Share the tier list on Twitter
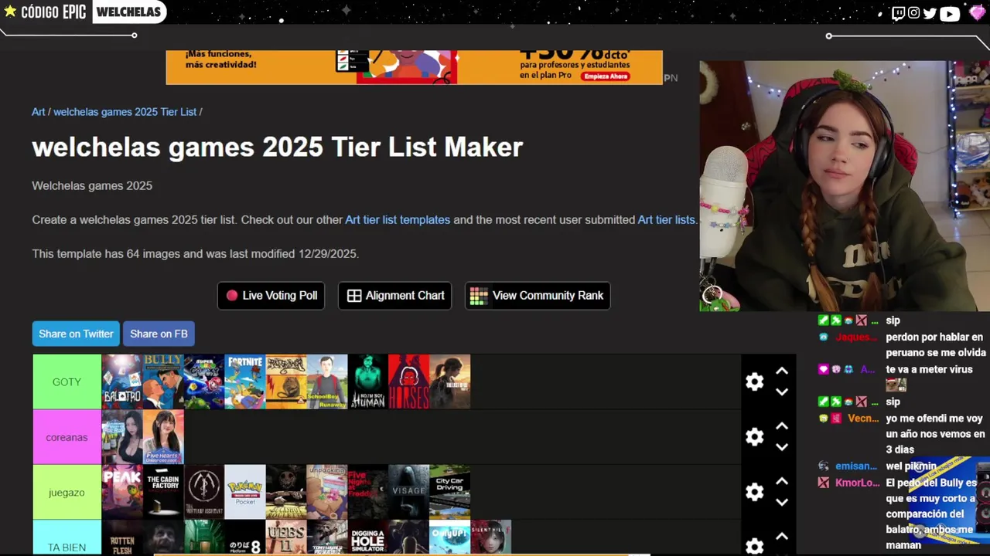 76,334
